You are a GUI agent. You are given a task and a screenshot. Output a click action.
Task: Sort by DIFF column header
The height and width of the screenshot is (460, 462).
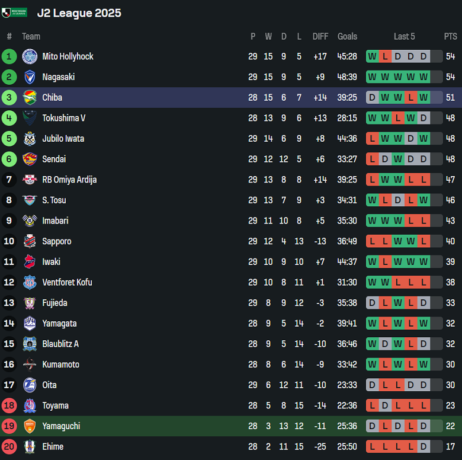point(320,36)
